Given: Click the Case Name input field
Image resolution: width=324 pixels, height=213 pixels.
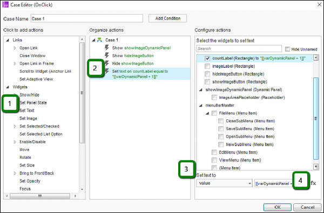Looking at the screenshot, I should tap(87, 18).
